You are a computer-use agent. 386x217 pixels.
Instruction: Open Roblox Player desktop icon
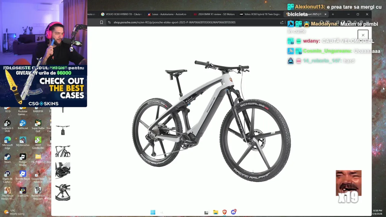pyautogui.click(x=23, y=175)
